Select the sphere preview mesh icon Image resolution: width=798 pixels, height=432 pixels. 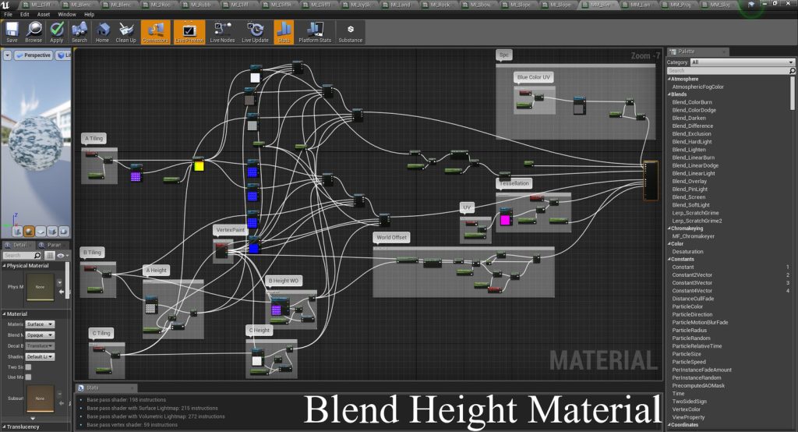pos(29,231)
